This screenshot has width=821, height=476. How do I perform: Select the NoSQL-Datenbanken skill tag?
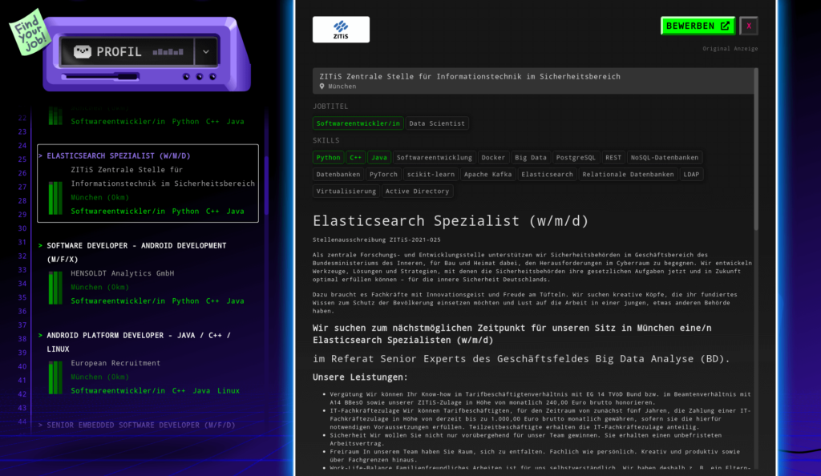tap(665, 157)
